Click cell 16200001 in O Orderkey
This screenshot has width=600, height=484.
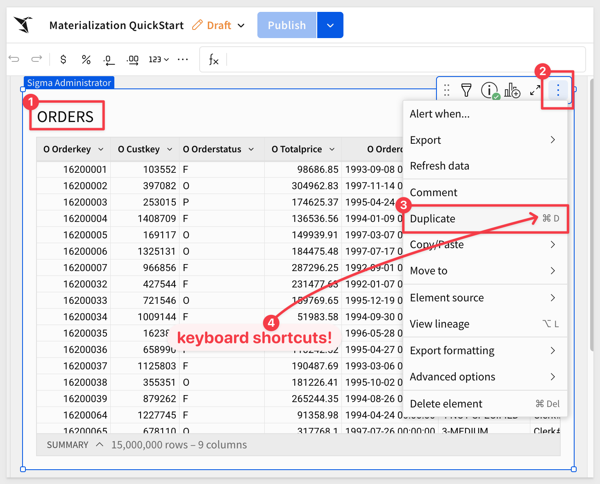[x=73, y=170]
